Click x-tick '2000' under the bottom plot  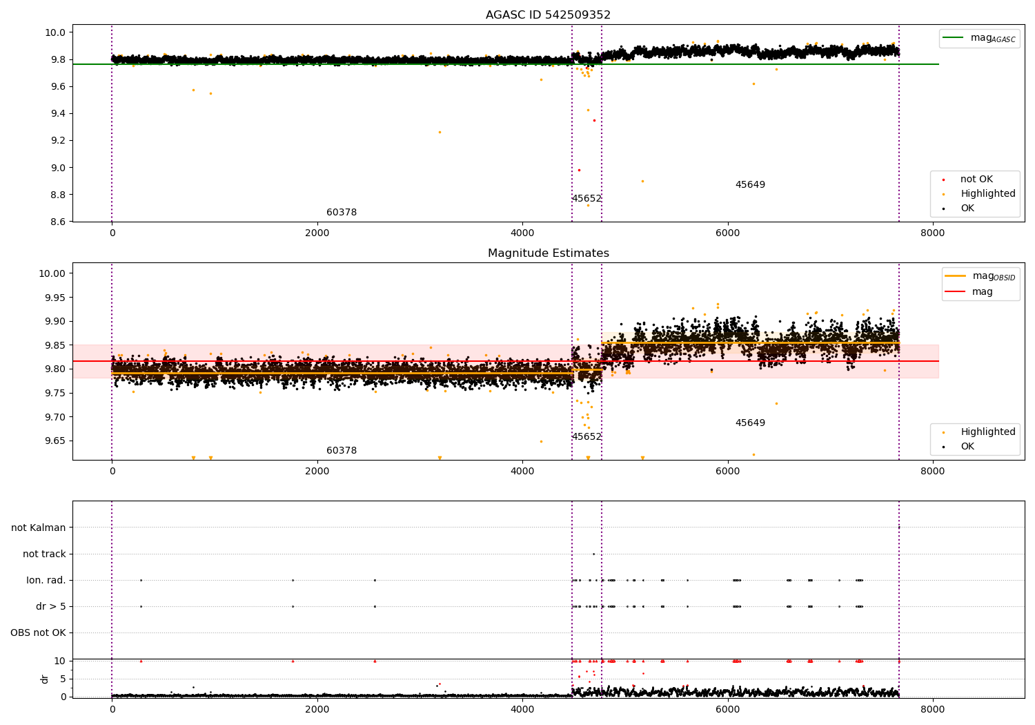point(317,710)
